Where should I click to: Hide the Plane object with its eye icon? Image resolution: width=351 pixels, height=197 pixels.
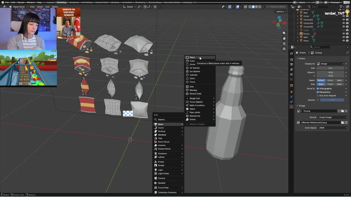344,41
